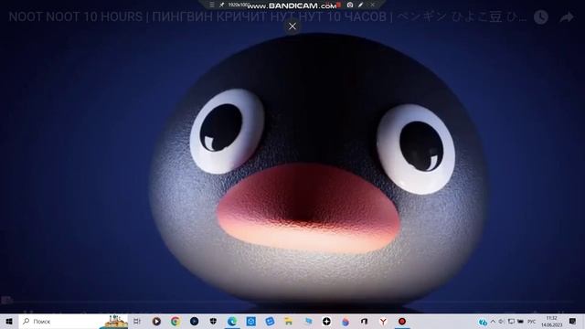Close the Bandicam recording bar
The width and height of the screenshot is (585, 329).
372,5
